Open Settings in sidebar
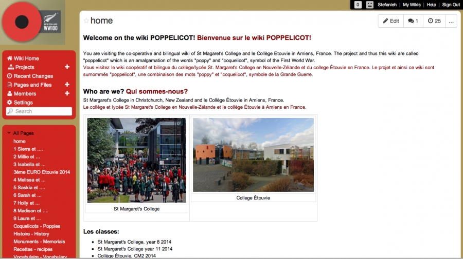This screenshot has height=259, width=463. 23,103
